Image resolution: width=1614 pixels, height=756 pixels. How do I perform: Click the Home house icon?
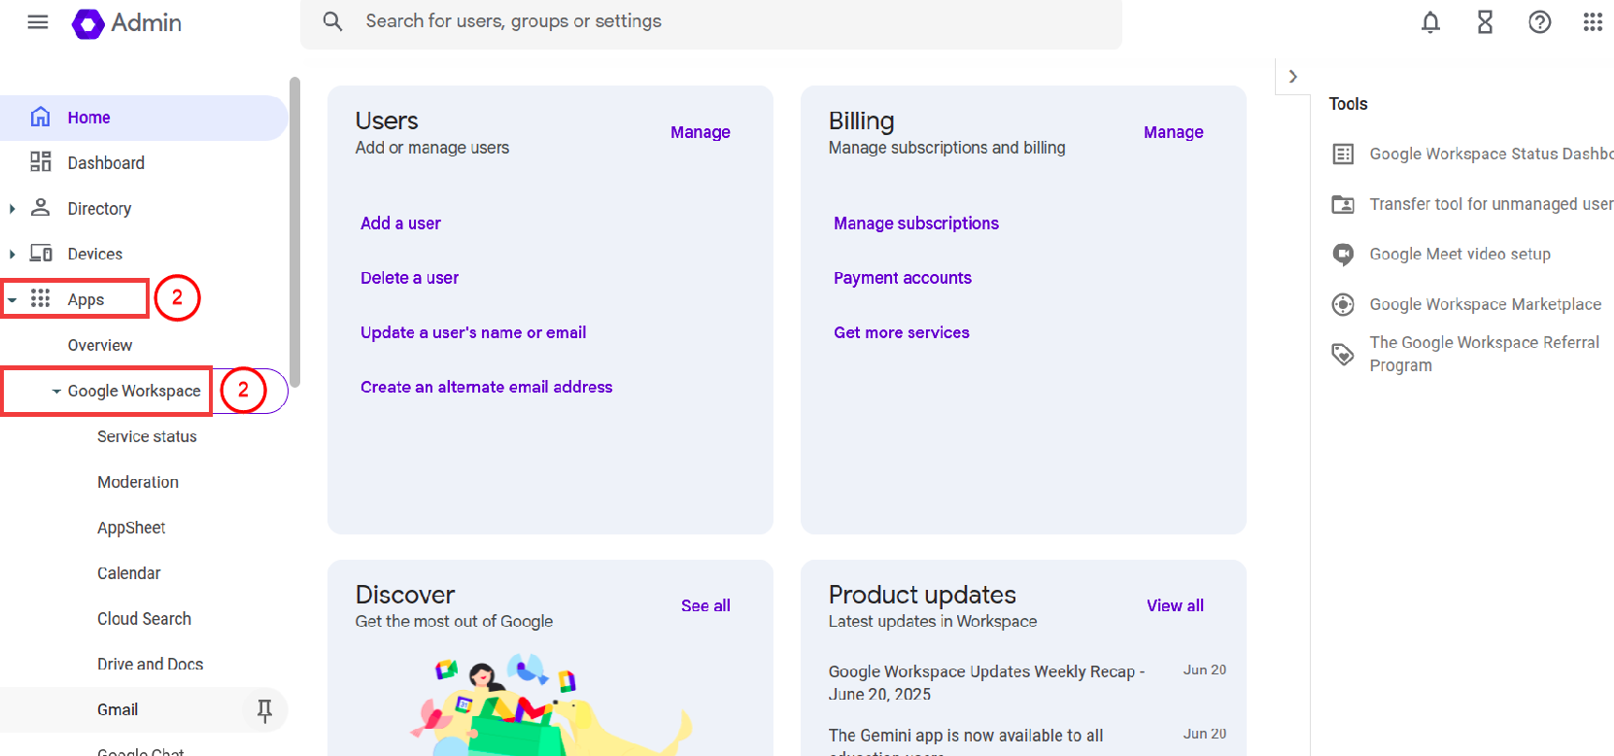click(40, 117)
